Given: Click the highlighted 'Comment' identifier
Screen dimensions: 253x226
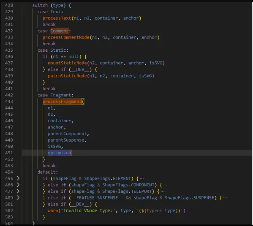Looking at the screenshot, I should 59,31.
